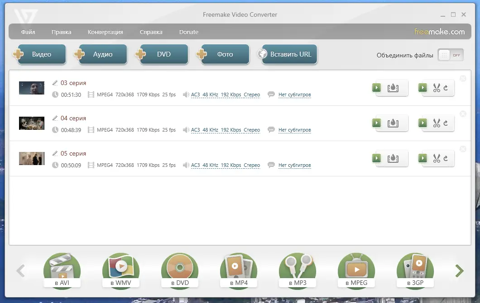Open the Donate menu item
This screenshot has width=480, height=303.
188,32
